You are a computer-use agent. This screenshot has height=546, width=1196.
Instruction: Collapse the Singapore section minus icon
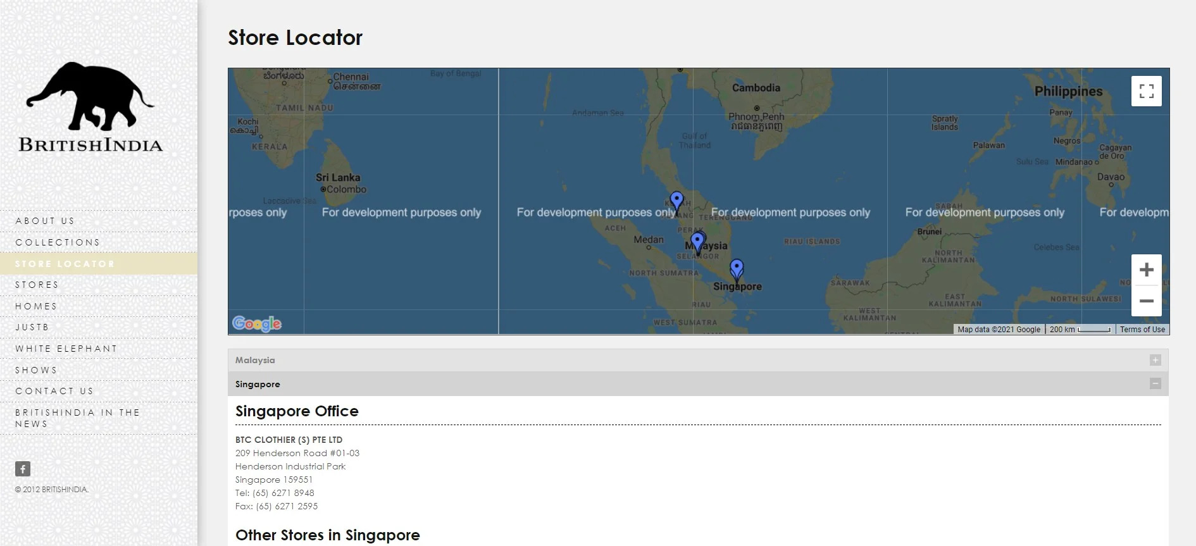click(1155, 383)
